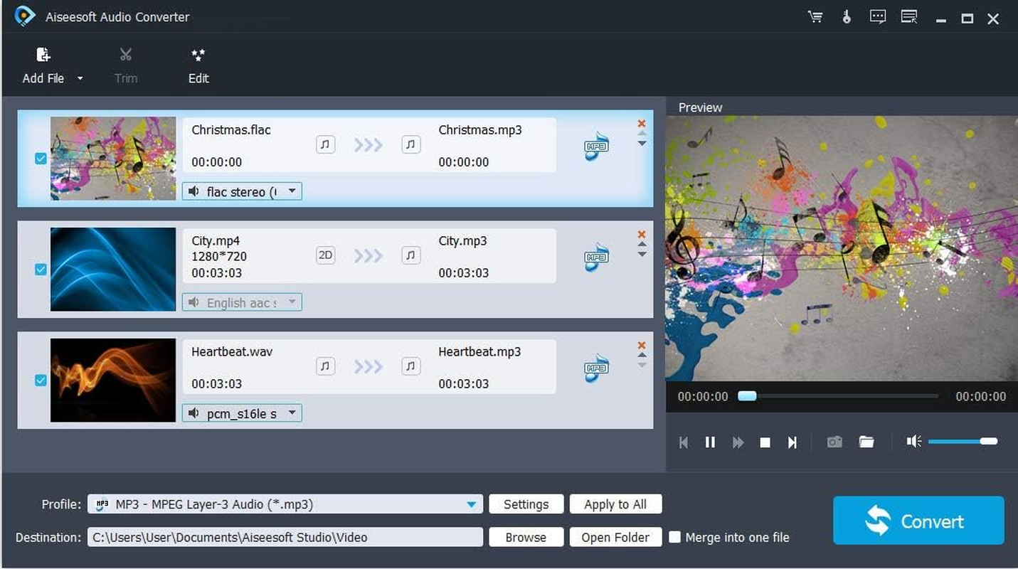
Task: Mute preview audio via speaker icon
Action: [914, 442]
